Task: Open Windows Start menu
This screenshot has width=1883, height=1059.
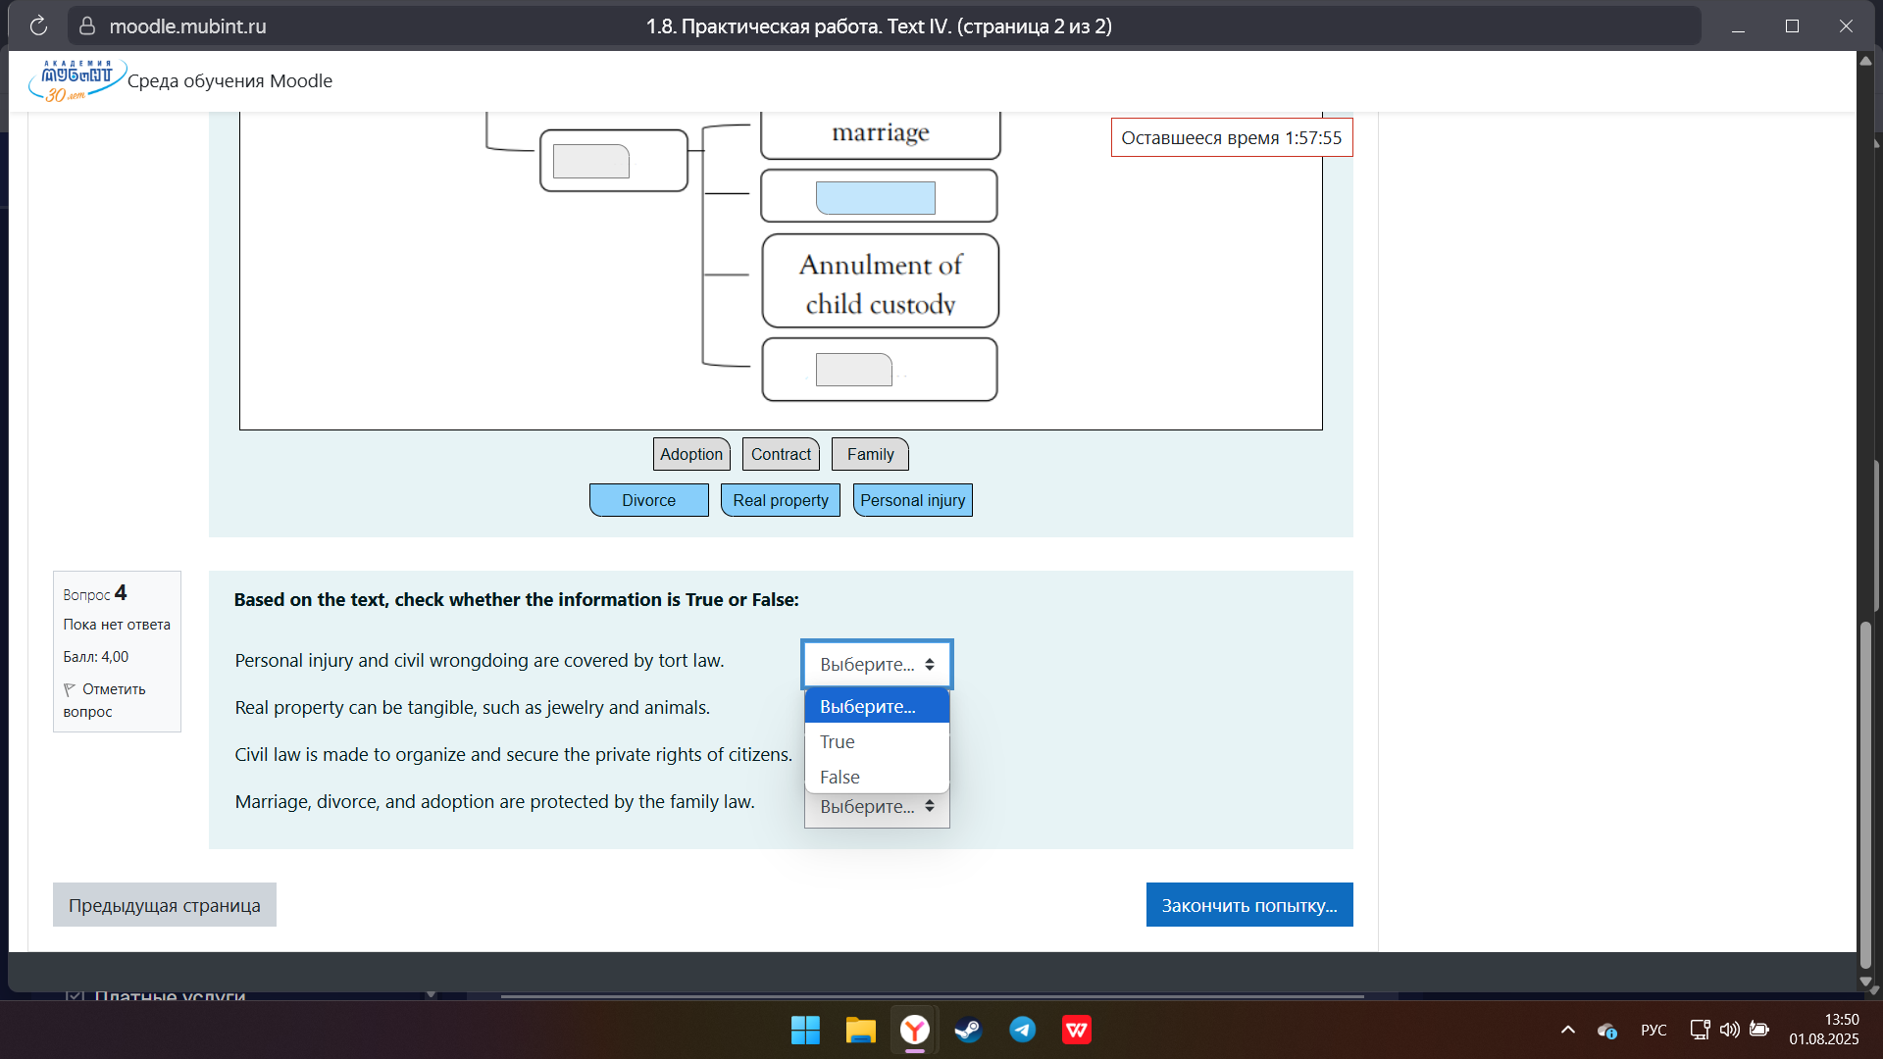Action: pos(805,1030)
